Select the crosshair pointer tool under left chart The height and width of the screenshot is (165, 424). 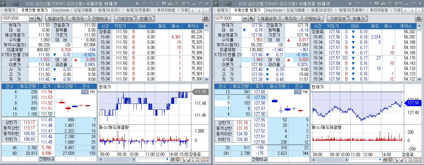click(183, 160)
